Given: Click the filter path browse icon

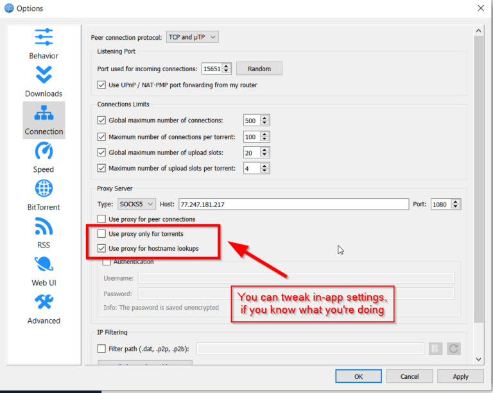Looking at the screenshot, I should [x=435, y=349].
